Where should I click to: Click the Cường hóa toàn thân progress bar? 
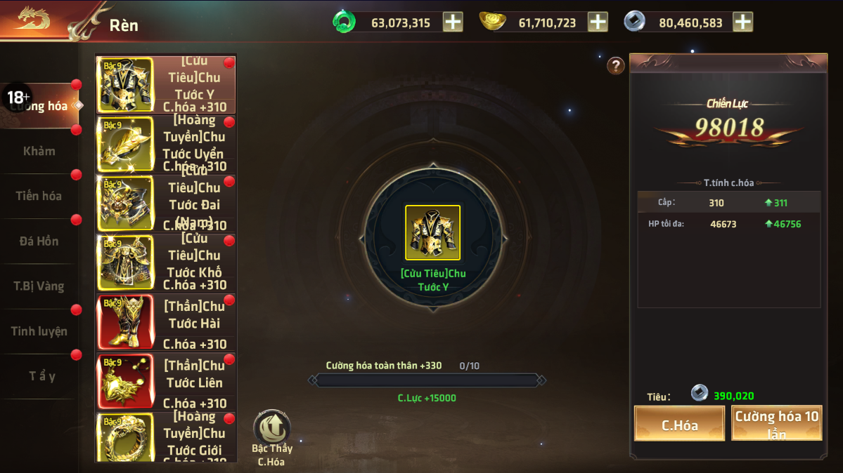click(x=427, y=380)
